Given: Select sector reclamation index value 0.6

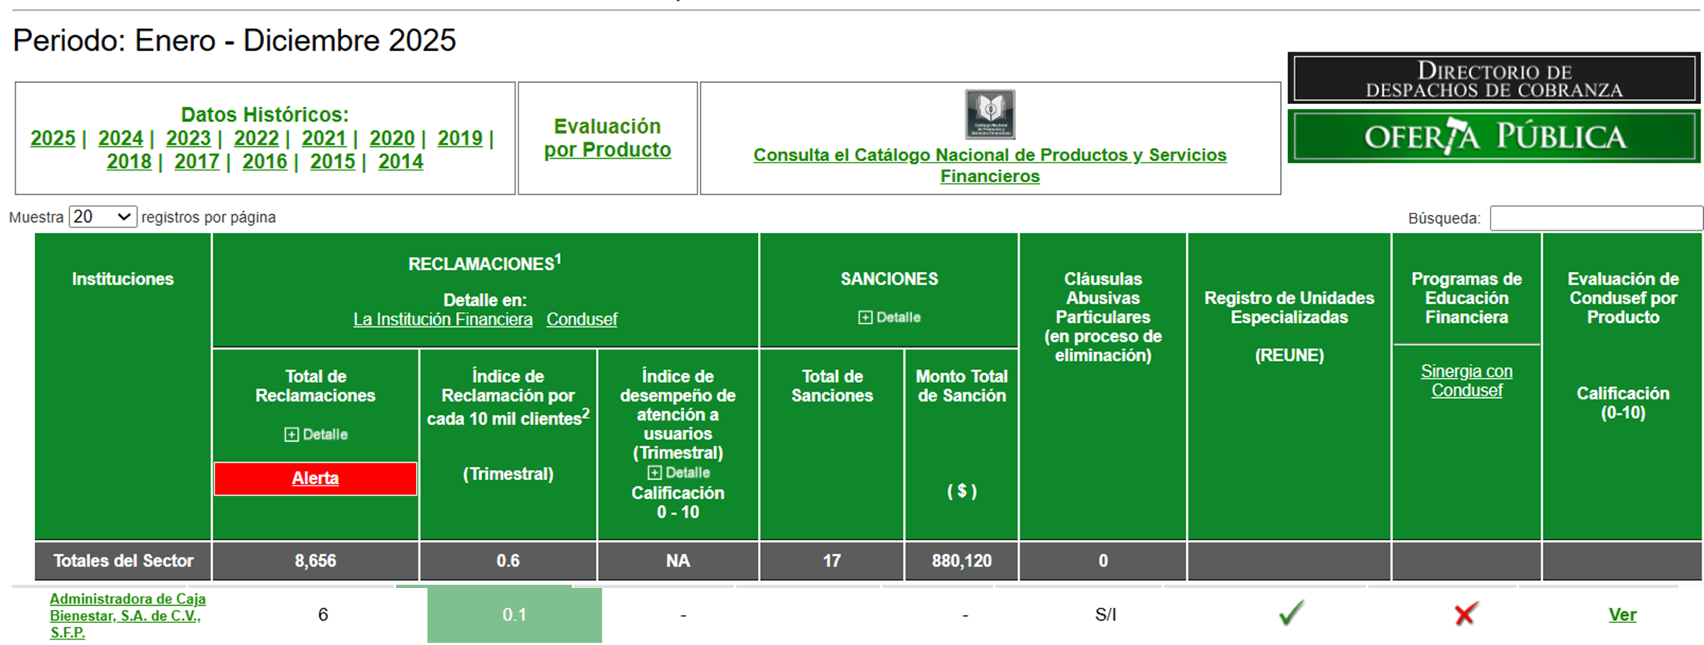Looking at the screenshot, I should pos(508,561).
